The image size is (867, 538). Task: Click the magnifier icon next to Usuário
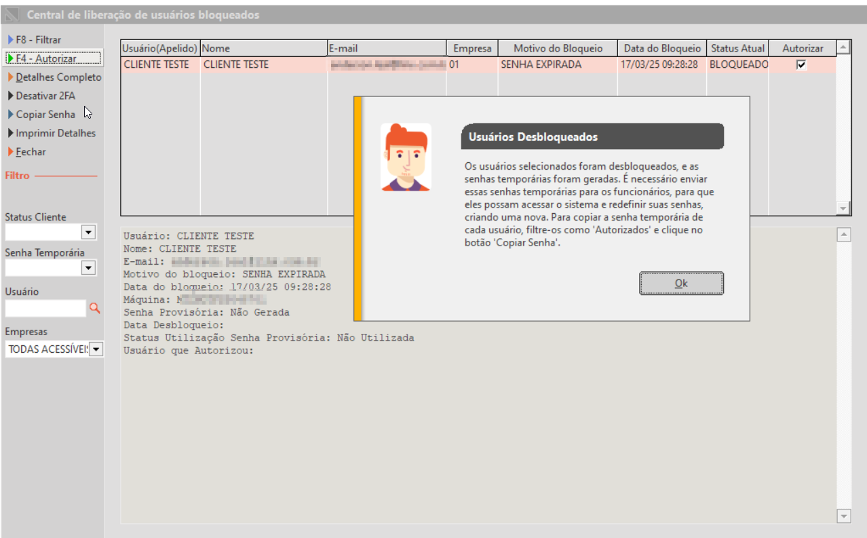click(94, 308)
